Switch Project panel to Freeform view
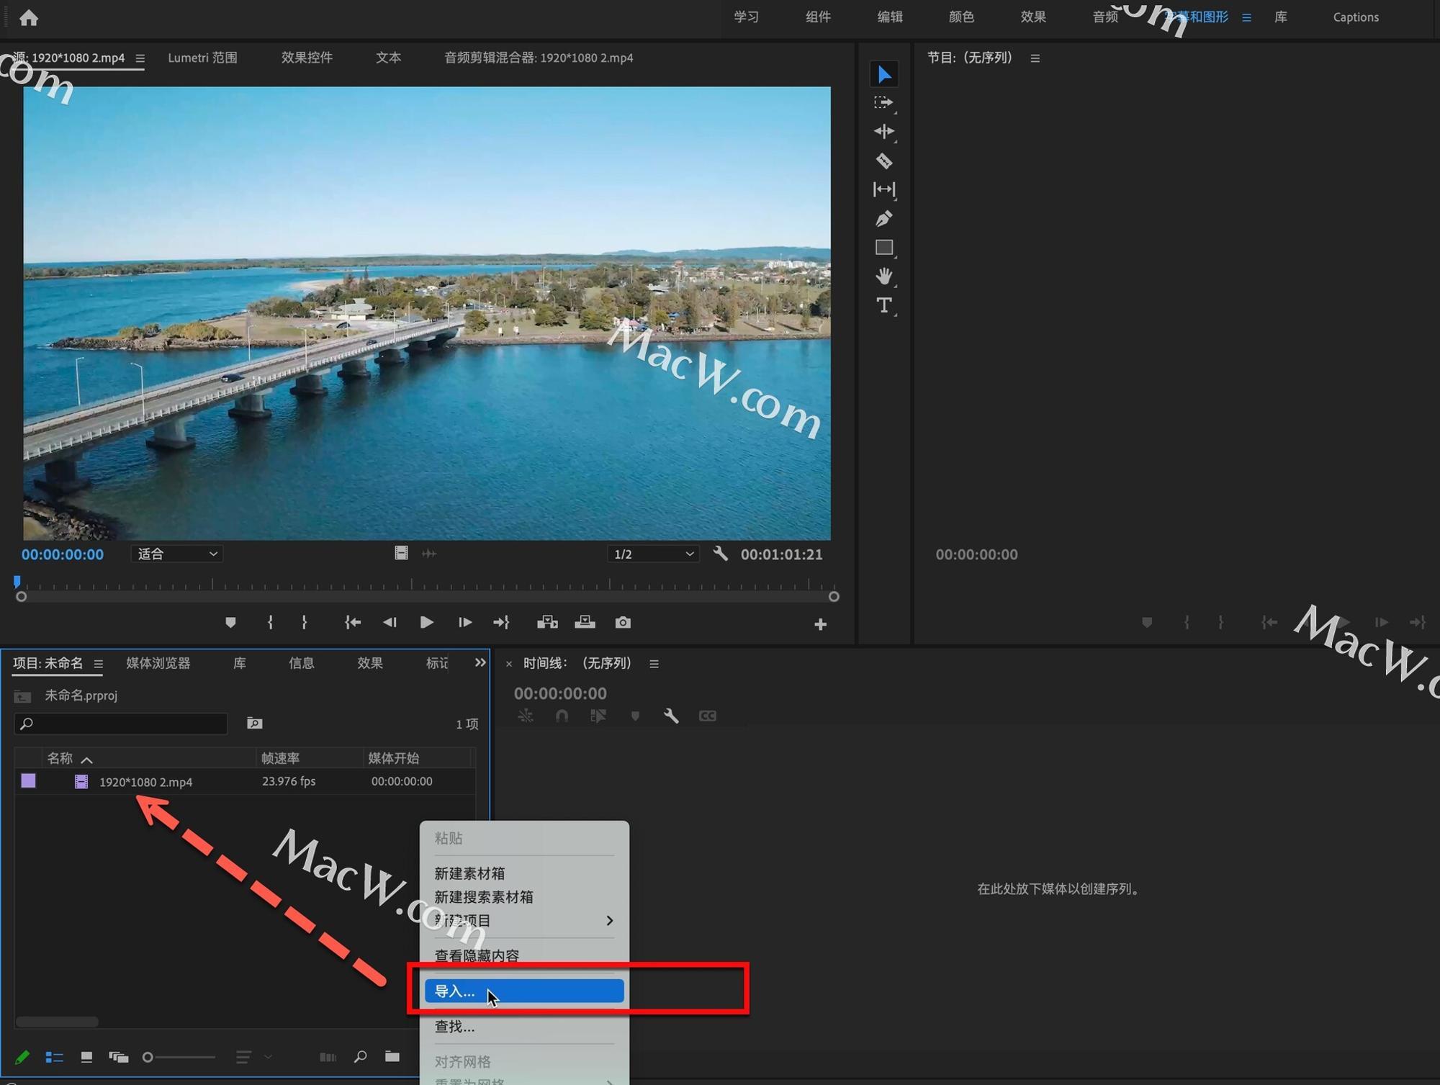 coord(119,1057)
